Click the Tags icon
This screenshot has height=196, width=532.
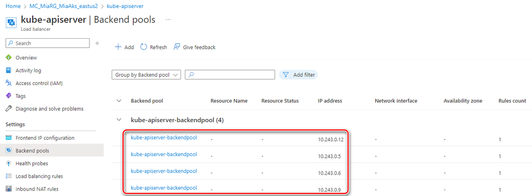tap(9, 96)
